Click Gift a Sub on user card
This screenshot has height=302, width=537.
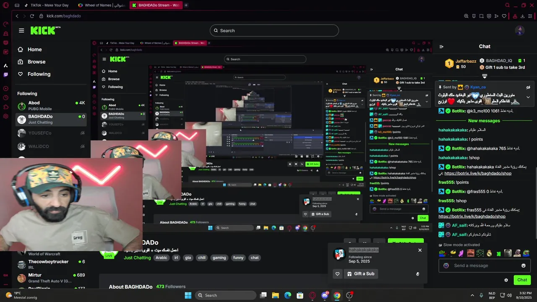click(361, 274)
